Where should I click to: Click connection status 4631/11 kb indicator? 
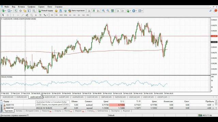pos(205,115)
